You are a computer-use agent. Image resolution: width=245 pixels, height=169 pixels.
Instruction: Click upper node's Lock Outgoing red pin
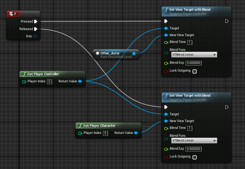tap(166, 71)
